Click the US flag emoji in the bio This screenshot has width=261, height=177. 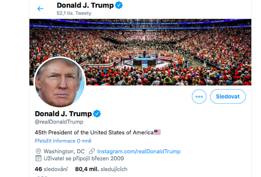coord(157,132)
